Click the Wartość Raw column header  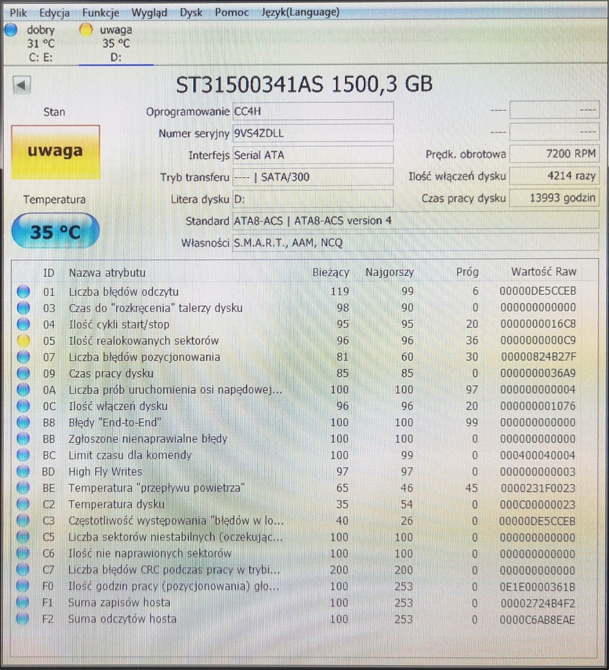tap(544, 272)
